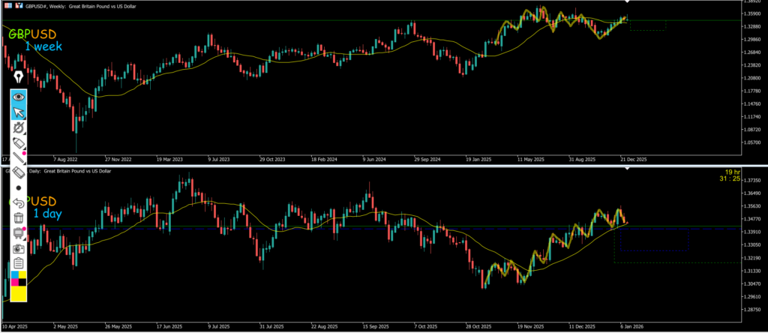Choose the straight line tool
Image resolution: width=768 pixels, height=333 pixels.
click(x=19, y=158)
